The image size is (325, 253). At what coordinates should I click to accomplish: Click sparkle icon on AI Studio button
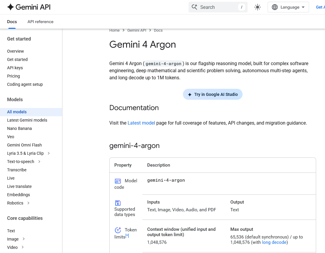[x=190, y=94]
